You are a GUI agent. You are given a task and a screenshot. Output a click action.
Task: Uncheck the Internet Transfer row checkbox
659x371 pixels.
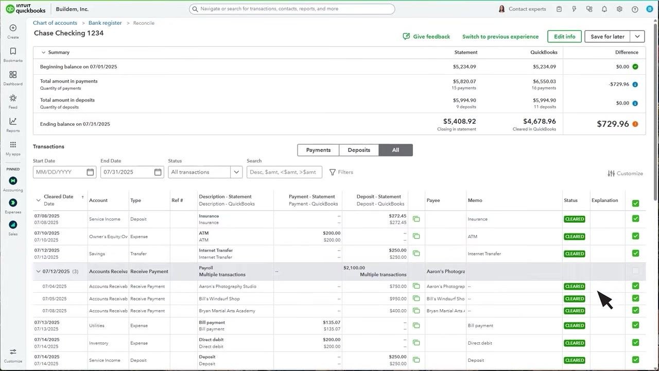coord(635,253)
